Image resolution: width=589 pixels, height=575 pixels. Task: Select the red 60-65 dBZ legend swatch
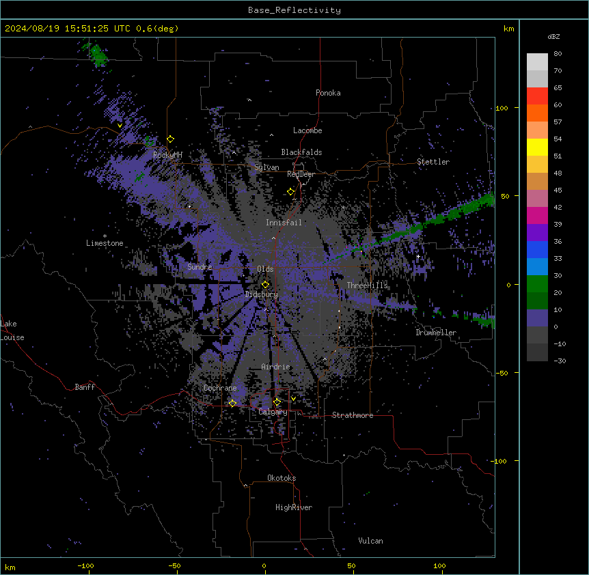[537, 96]
